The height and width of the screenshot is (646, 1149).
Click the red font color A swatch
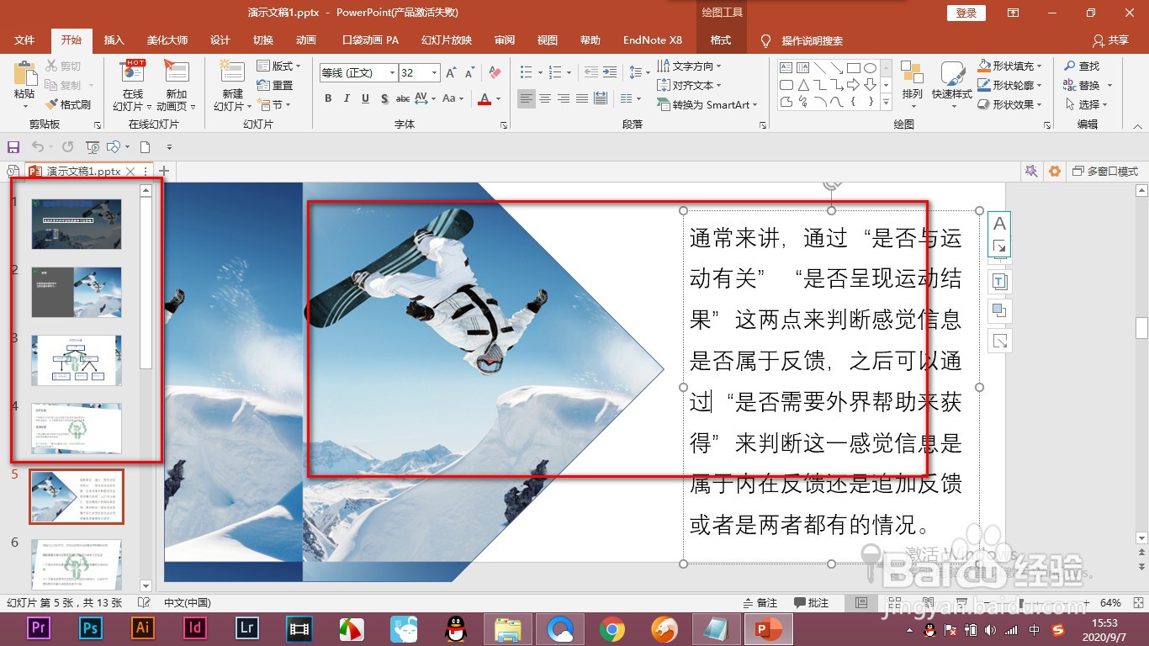484,98
